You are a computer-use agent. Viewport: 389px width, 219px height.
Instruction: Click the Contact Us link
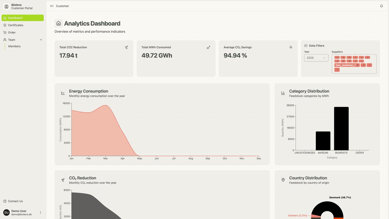(x=13, y=201)
